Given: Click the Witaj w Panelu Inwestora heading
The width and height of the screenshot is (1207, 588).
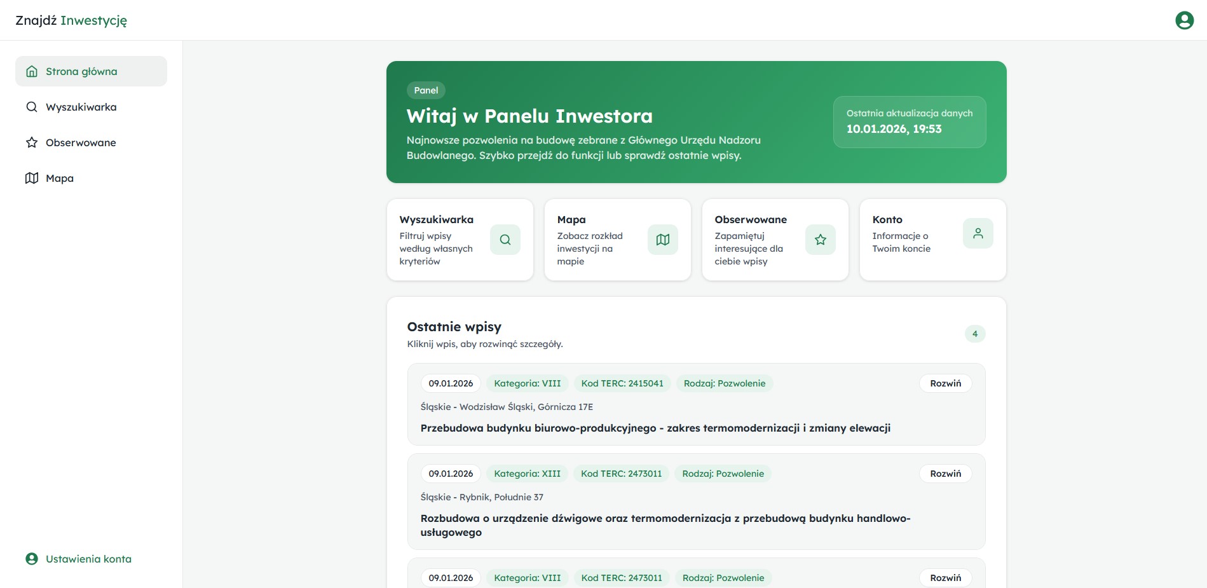Looking at the screenshot, I should (x=529, y=116).
